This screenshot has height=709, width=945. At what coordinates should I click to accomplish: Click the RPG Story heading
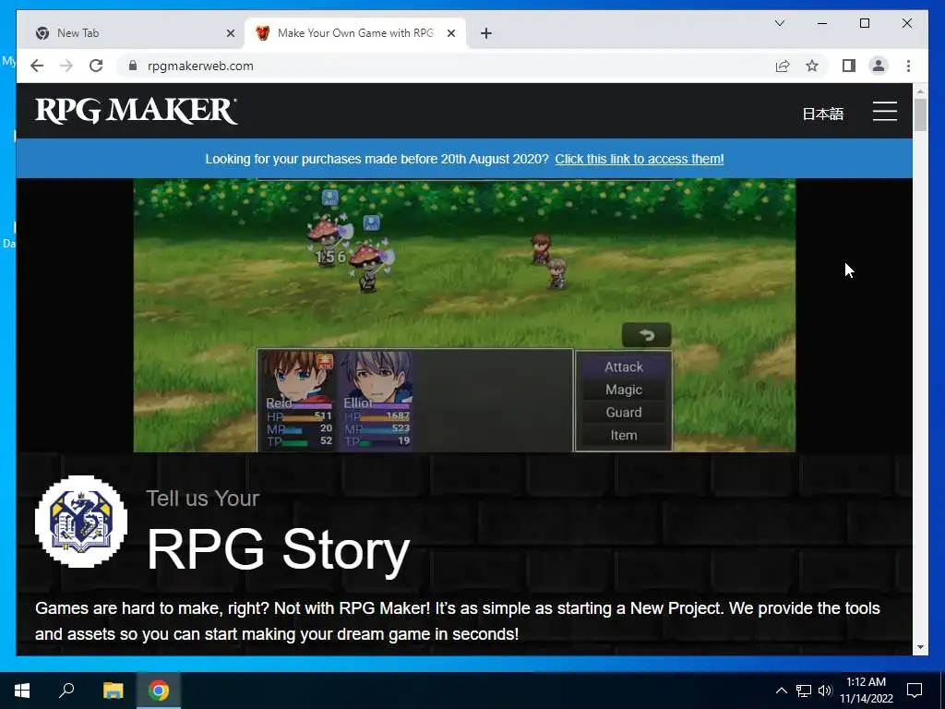[279, 549]
